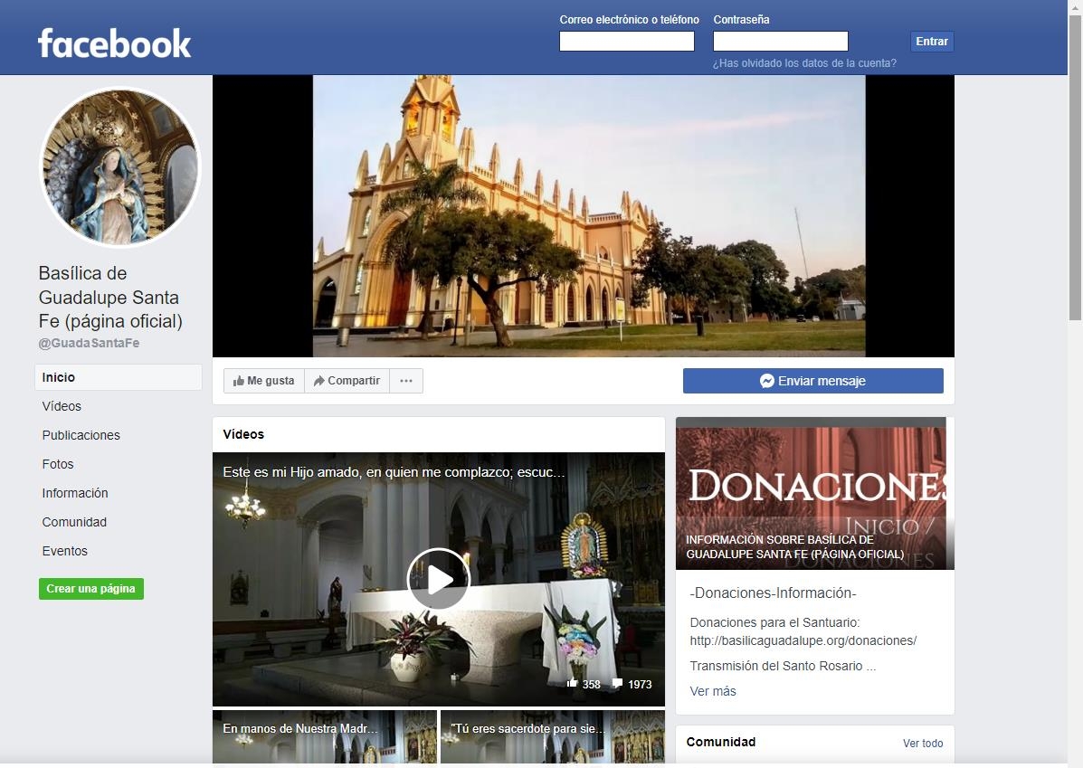Click the comments count on featured video
The height and width of the screenshot is (768, 1083).
point(632,684)
